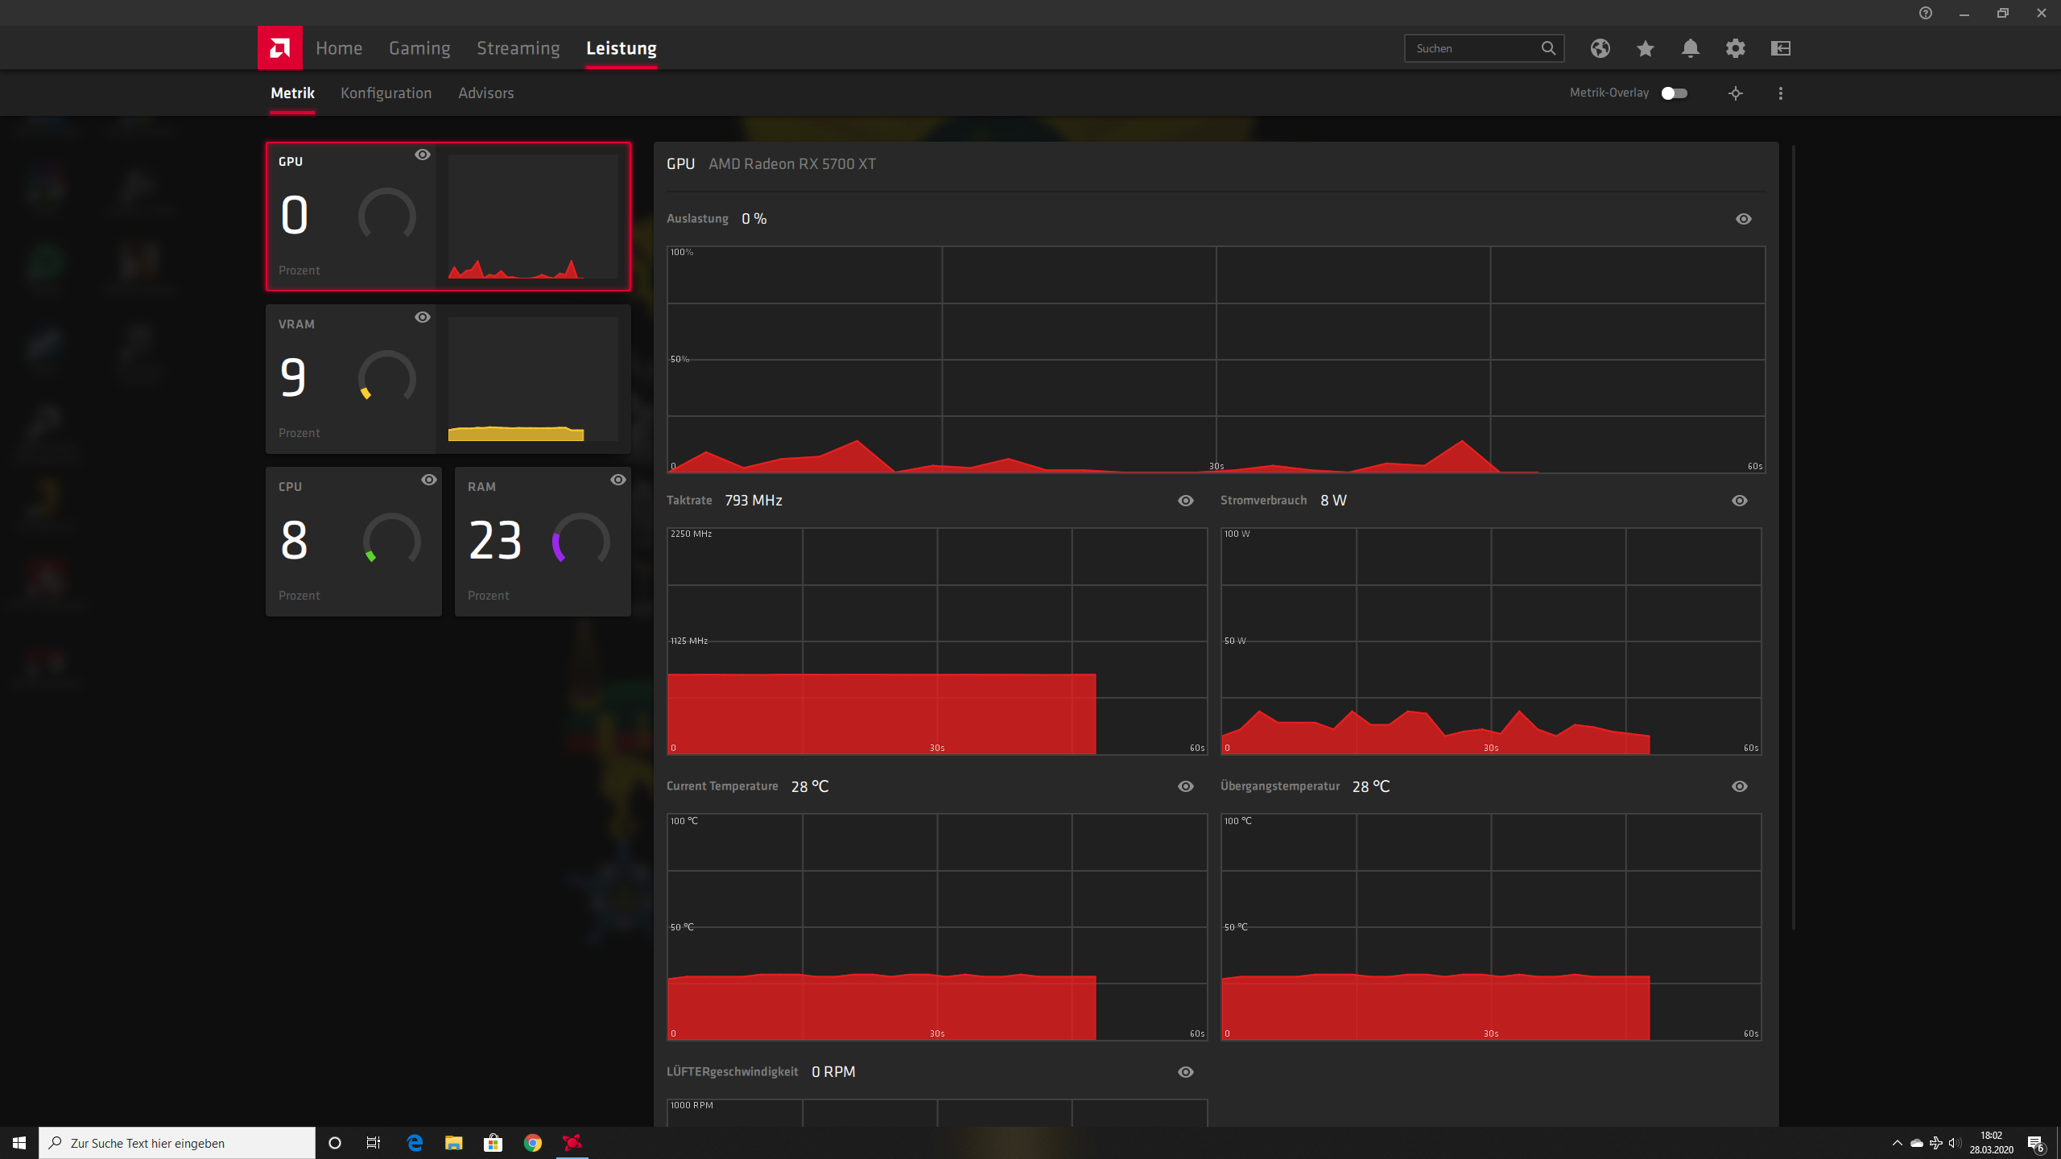The height and width of the screenshot is (1159, 2061).
Task: Open notifications bell icon
Action: click(x=1690, y=48)
